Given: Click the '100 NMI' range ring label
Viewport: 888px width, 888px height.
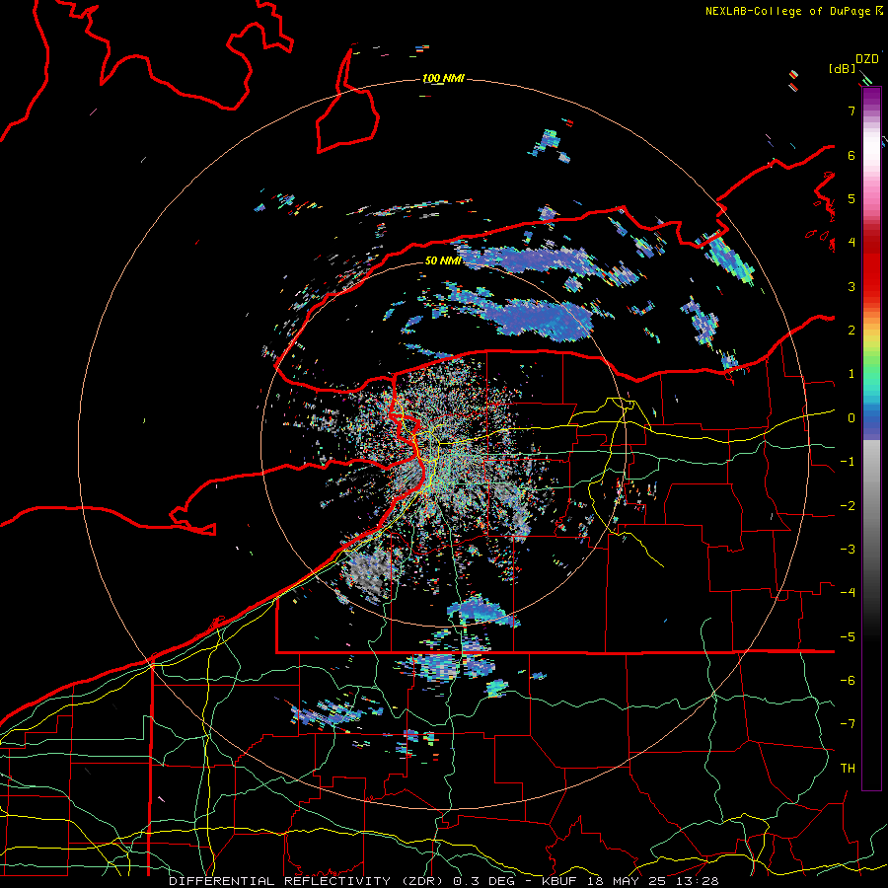Looking at the screenshot, I should 443,78.
